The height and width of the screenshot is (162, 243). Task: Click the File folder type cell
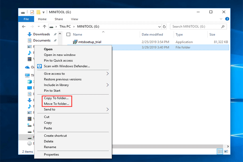click(x=183, y=47)
